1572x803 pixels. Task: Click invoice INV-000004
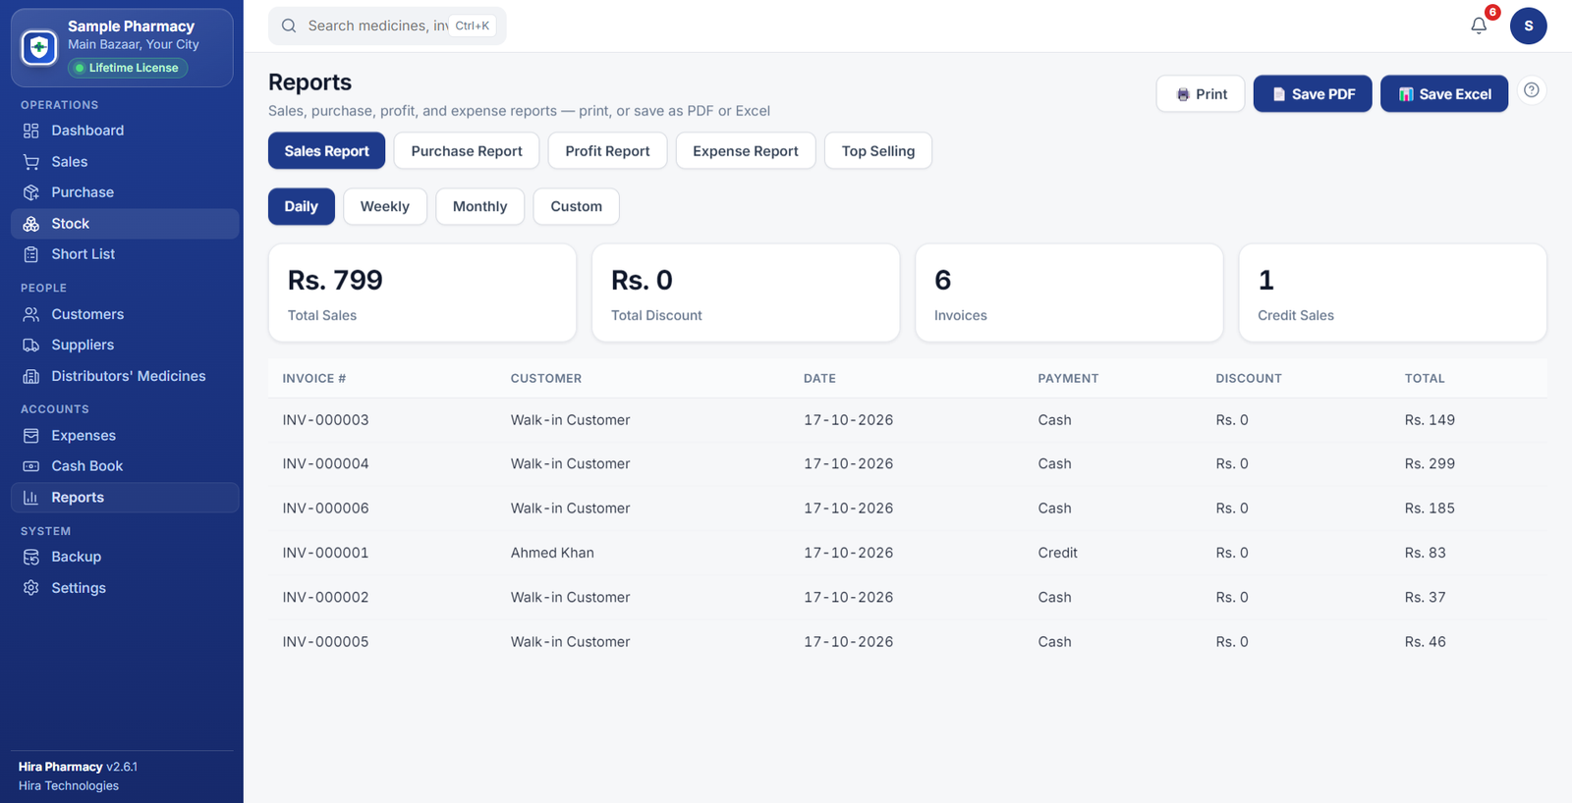tap(325, 464)
